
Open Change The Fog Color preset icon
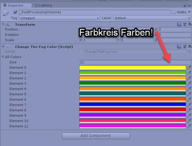185,46
